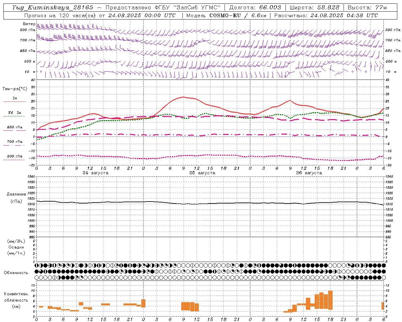The width and height of the screenshot is (402, 322).
Task: Click the '25 августа' date label
Action: (202, 173)
